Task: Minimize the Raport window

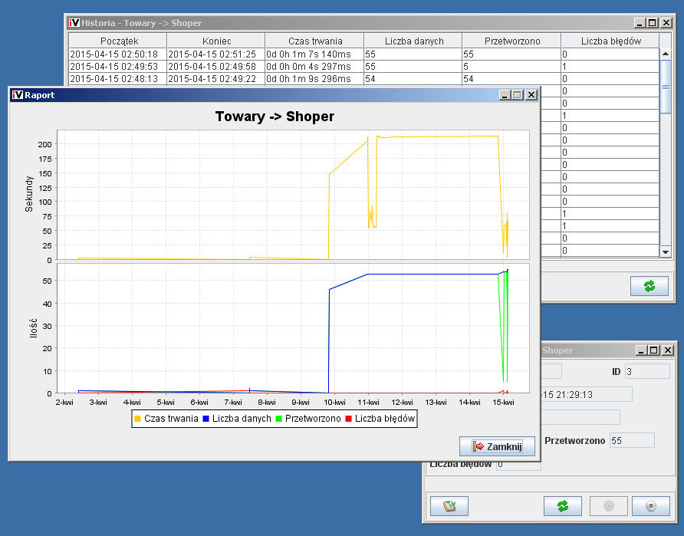Action: click(505, 94)
